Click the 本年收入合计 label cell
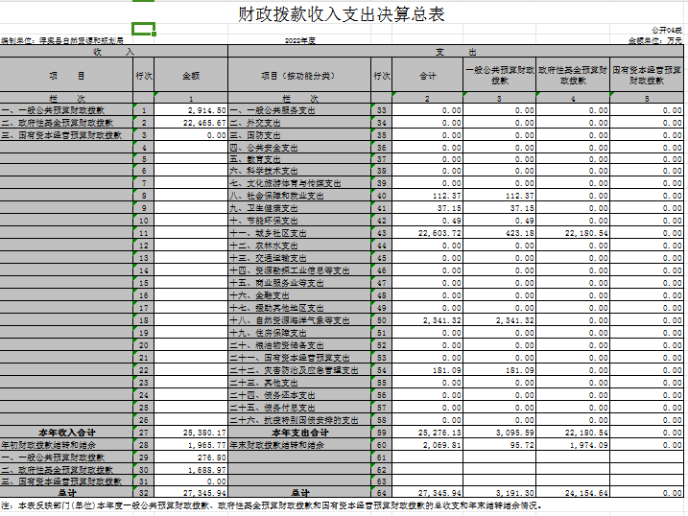Viewport: 688px width, 516px height. pyautogui.click(x=67, y=433)
